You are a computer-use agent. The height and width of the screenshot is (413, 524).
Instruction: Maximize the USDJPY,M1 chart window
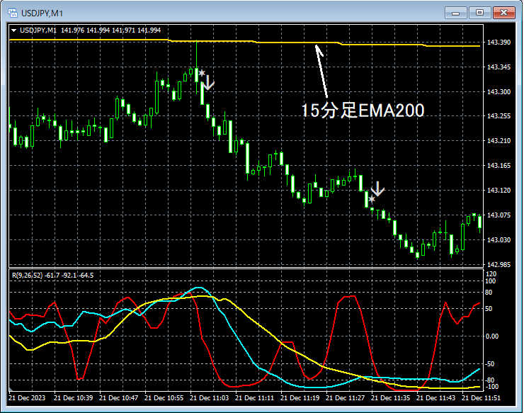(479, 13)
